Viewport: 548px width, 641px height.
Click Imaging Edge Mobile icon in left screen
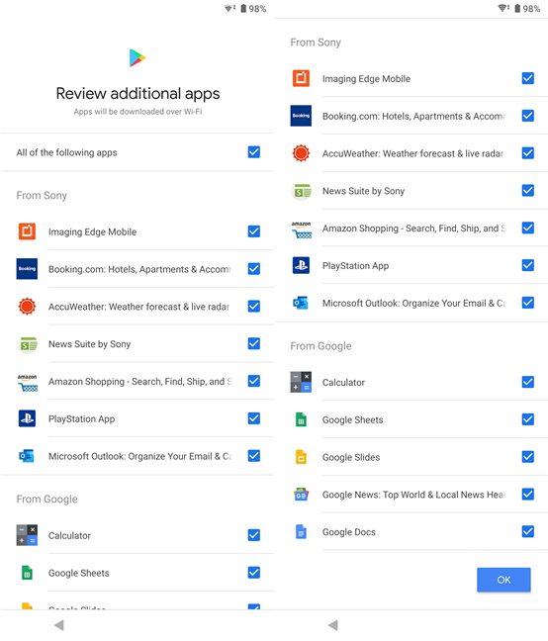point(27,231)
